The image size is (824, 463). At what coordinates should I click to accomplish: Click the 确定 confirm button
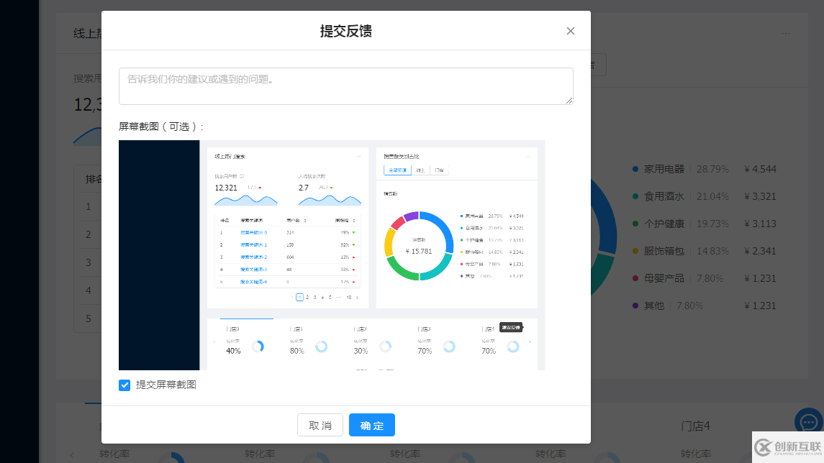tap(371, 424)
